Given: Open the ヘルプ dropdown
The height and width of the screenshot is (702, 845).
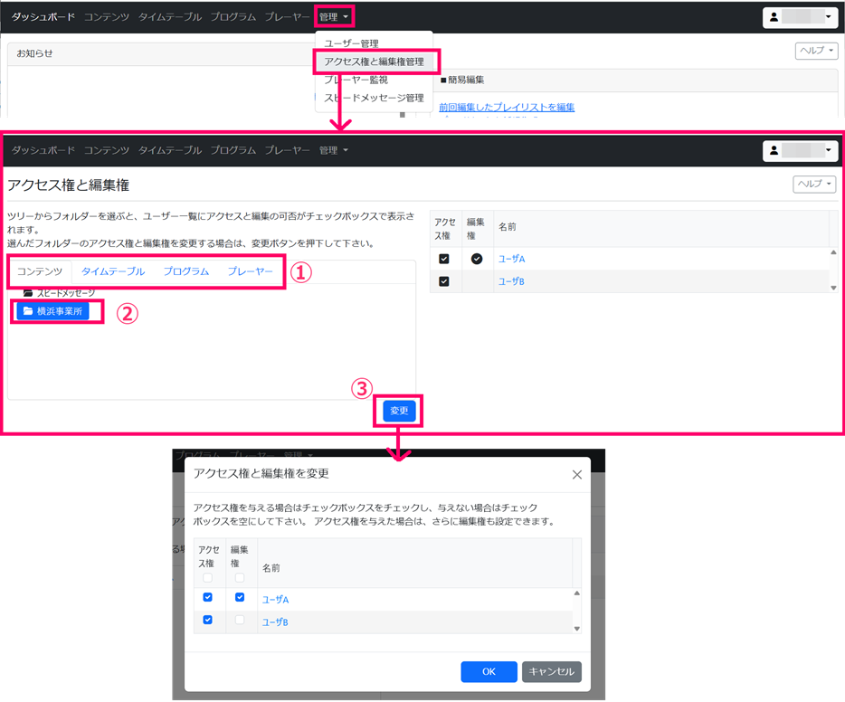Looking at the screenshot, I should (813, 184).
